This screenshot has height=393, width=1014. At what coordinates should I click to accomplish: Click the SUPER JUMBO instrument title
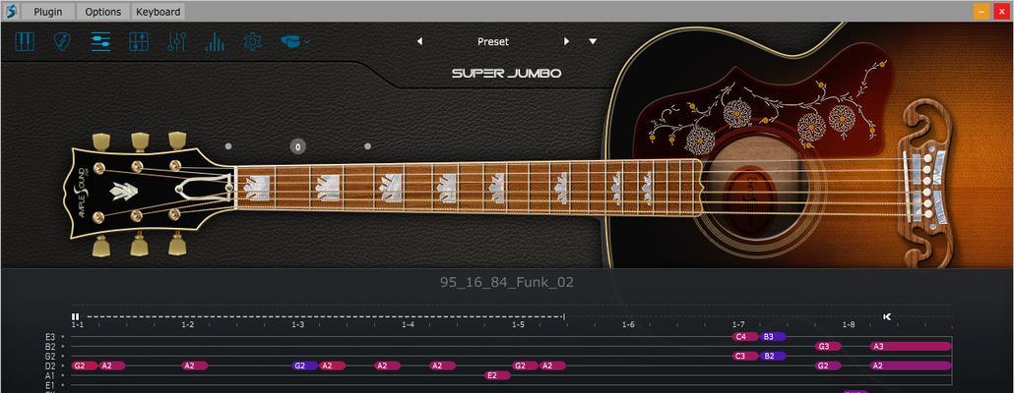[506, 73]
